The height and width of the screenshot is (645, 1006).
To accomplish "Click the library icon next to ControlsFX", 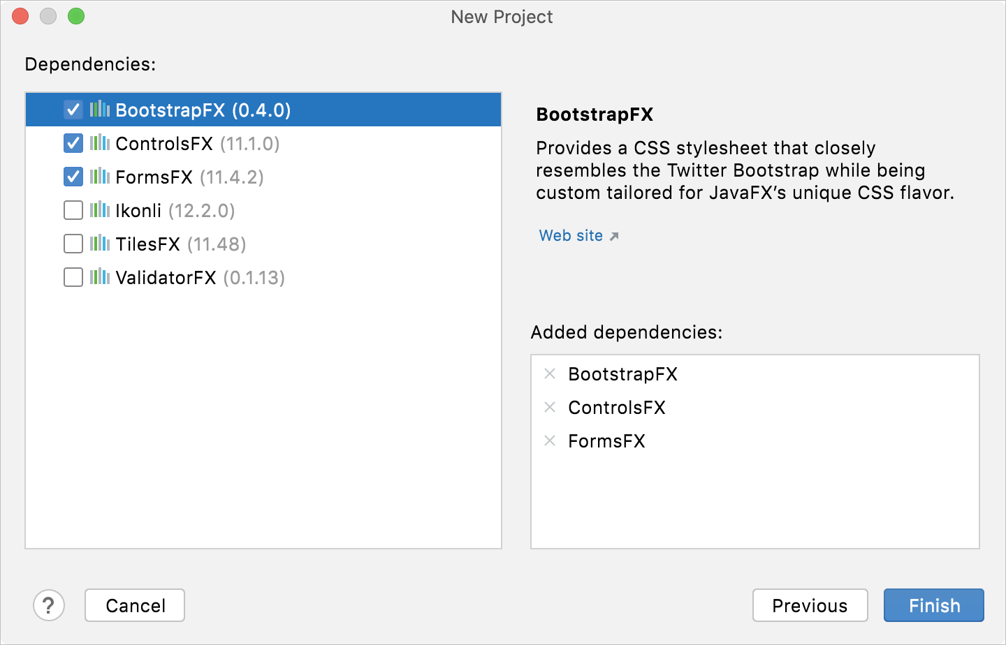I will [x=100, y=142].
